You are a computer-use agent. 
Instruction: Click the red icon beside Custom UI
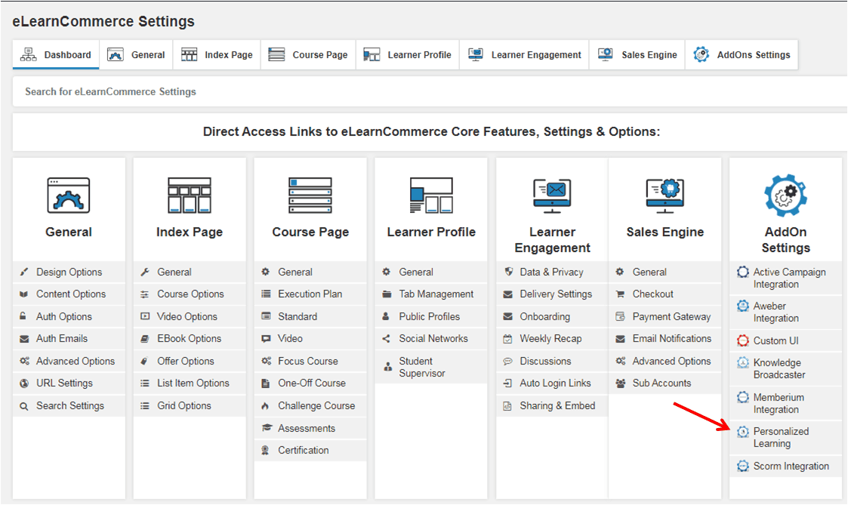point(743,340)
